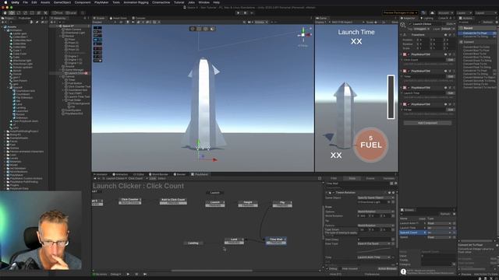Select Convert Bool To Color action
499x280 pixels.
(476, 47)
